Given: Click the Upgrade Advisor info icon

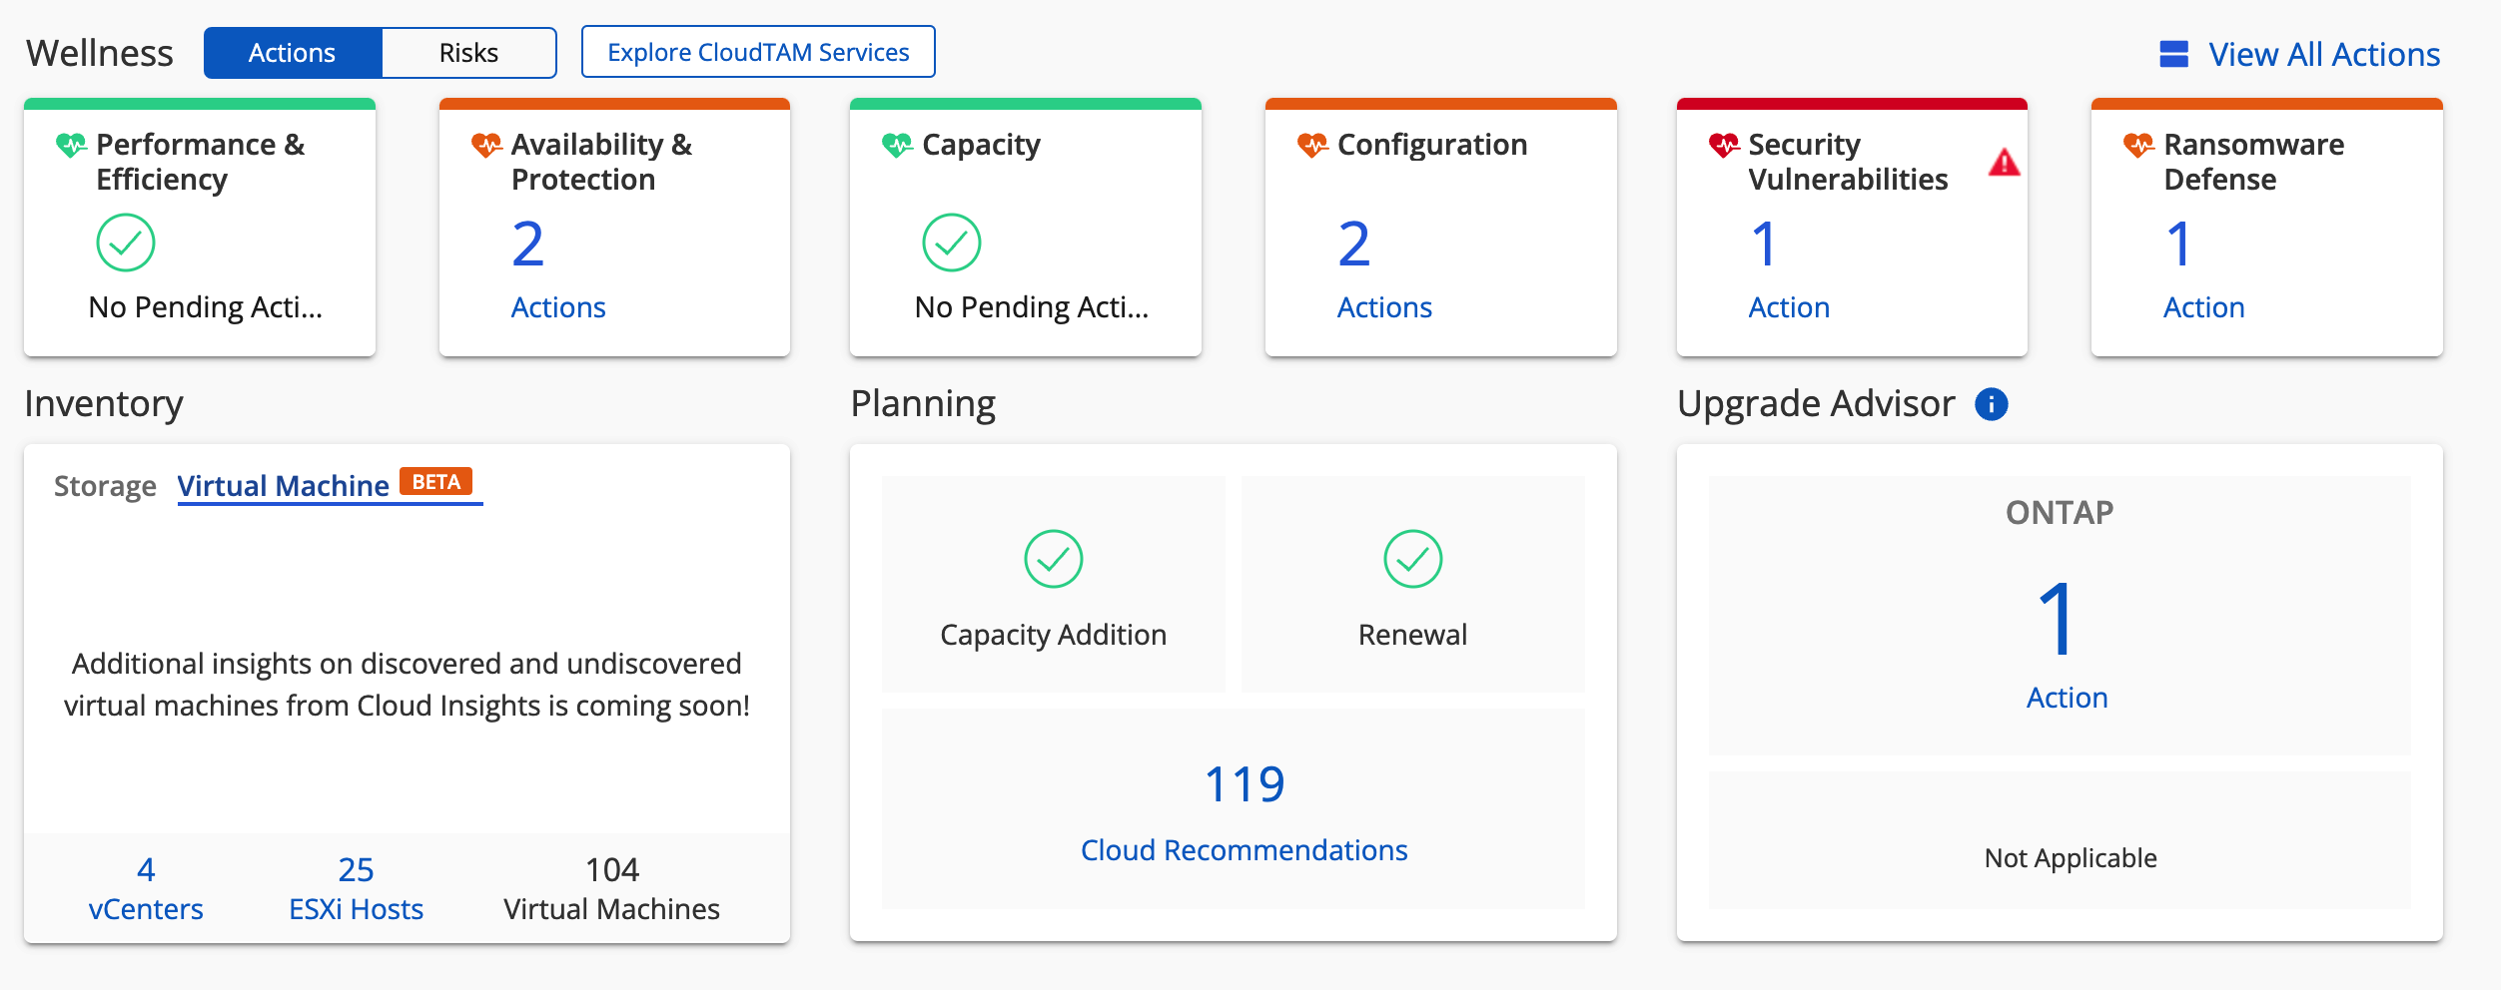Looking at the screenshot, I should (x=1991, y=404).
